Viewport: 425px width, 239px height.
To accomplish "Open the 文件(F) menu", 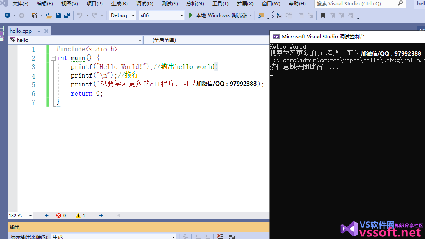I will coord(20,3).
